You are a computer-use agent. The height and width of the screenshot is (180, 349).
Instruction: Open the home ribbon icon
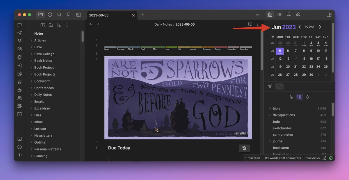[19, 82]
